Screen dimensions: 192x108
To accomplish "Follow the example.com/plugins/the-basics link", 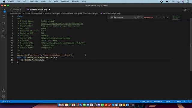I will point(62,23).
